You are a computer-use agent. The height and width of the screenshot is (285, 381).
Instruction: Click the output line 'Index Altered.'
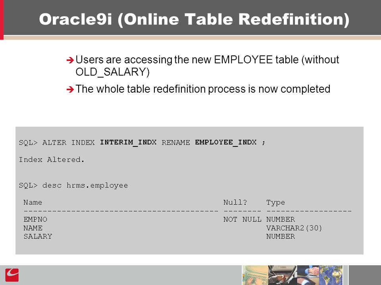tap(52, 160)
